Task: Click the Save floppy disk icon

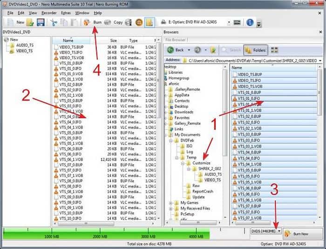Action: (41, 22)
